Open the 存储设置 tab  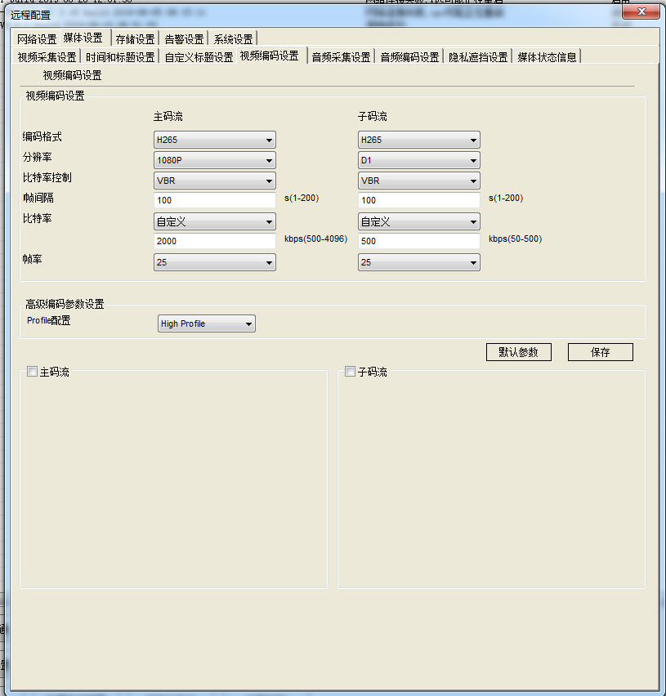(135, 38)
